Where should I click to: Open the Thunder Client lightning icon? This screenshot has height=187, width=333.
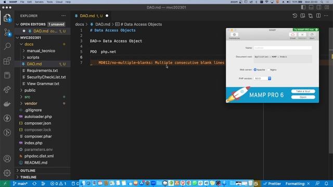coord(7,118)
